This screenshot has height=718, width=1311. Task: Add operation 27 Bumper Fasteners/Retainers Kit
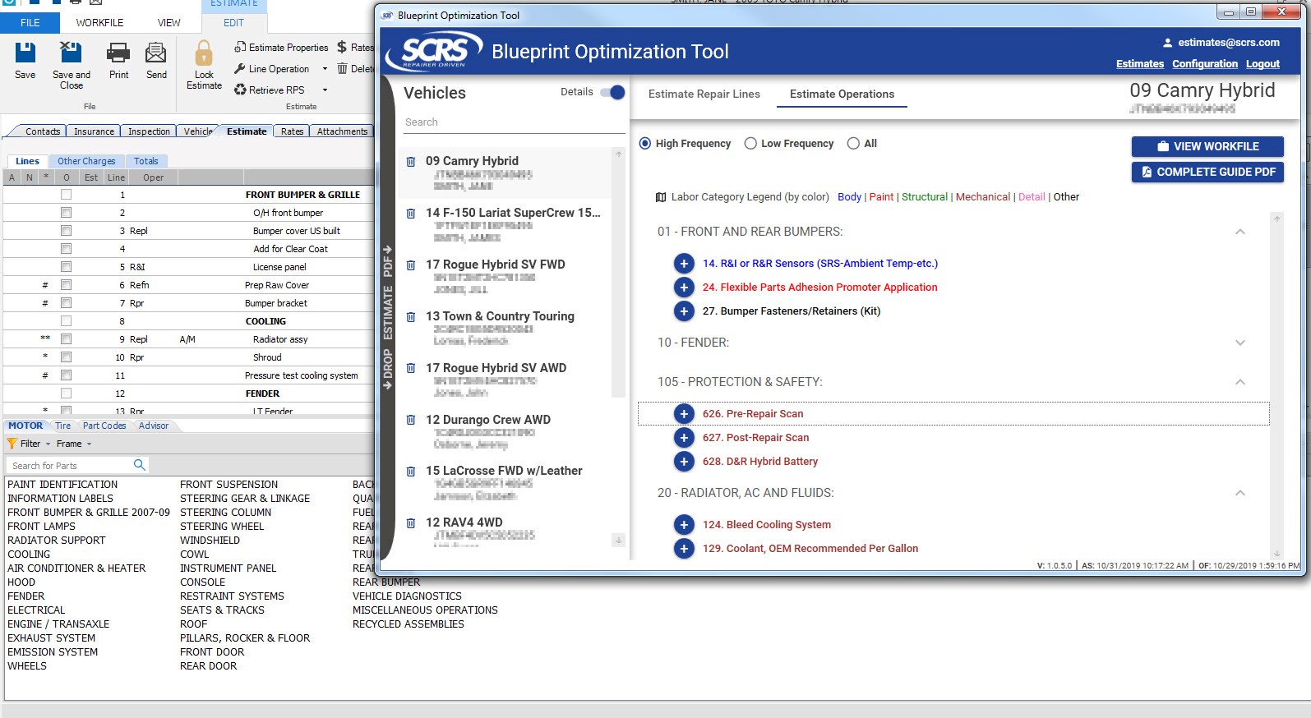pyautogui.click(x=684, y=311)
